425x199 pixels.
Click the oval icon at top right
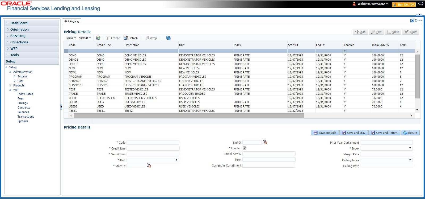pos(421,4)
